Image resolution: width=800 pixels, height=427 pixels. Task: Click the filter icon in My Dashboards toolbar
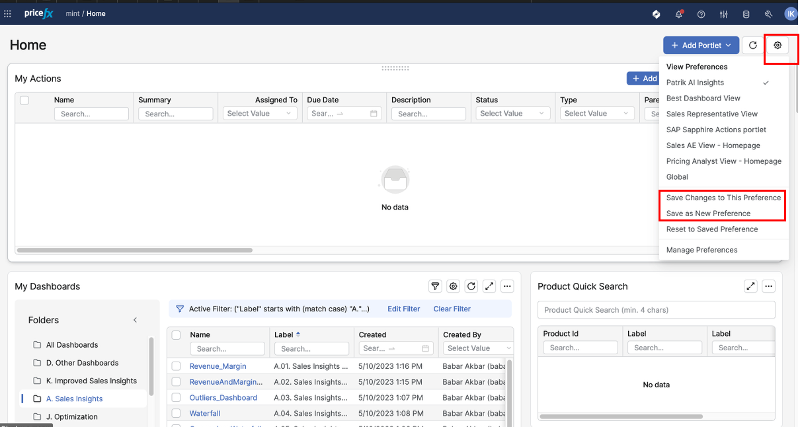point(435,286)
